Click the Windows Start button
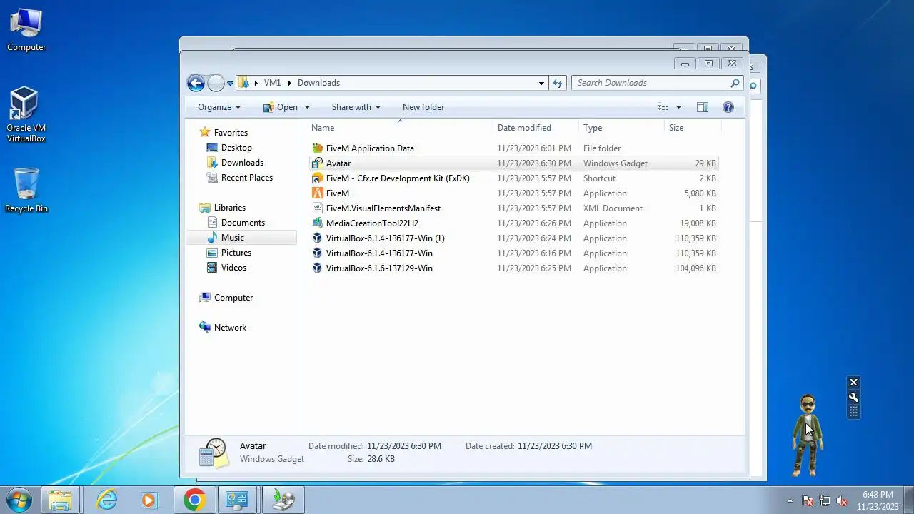The image size is (914, 514). 19,500
